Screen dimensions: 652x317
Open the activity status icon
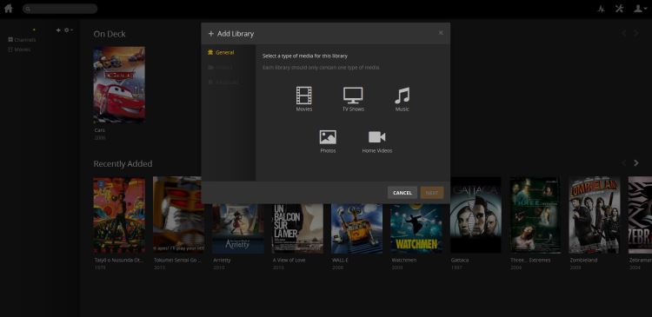click(x=602, y=9)
